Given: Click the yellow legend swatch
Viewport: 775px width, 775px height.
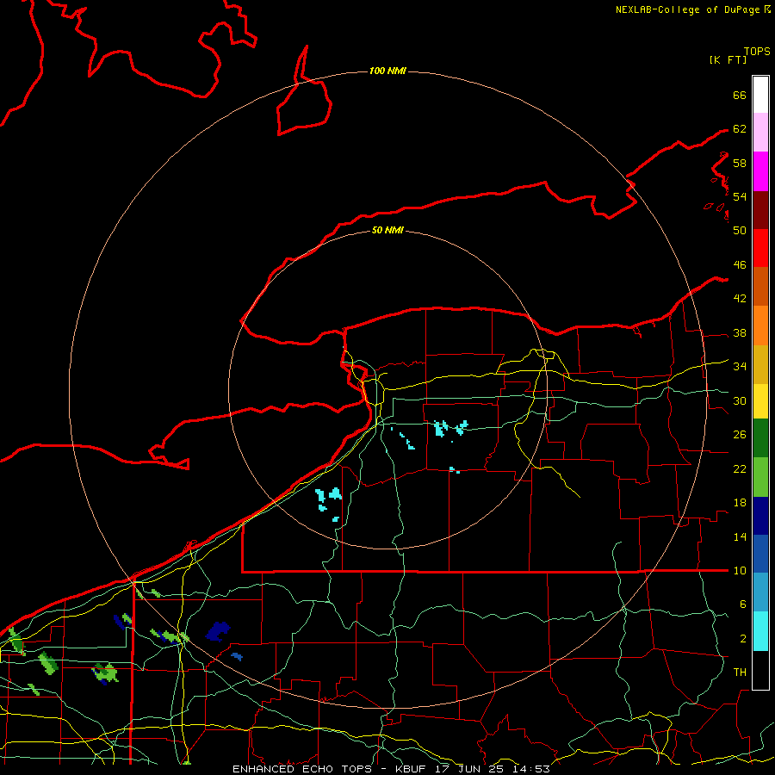Looking at the screenshot, I should click(760, 400).
